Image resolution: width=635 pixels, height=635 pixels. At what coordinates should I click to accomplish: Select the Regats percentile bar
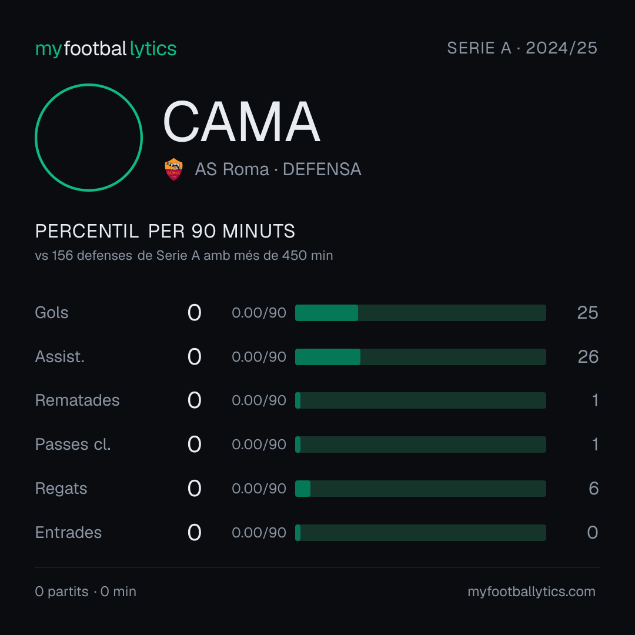pos(420,489)
